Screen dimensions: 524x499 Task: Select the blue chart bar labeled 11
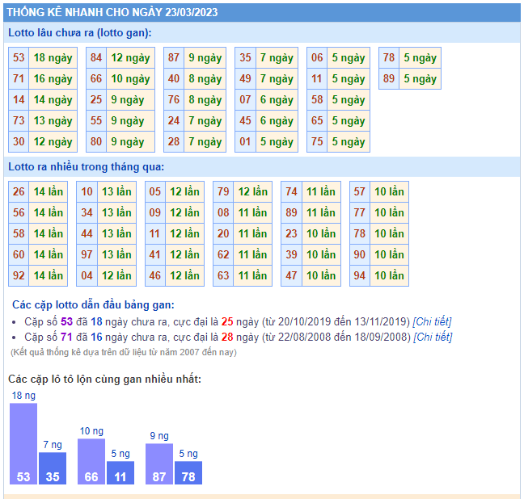(120, 472)
